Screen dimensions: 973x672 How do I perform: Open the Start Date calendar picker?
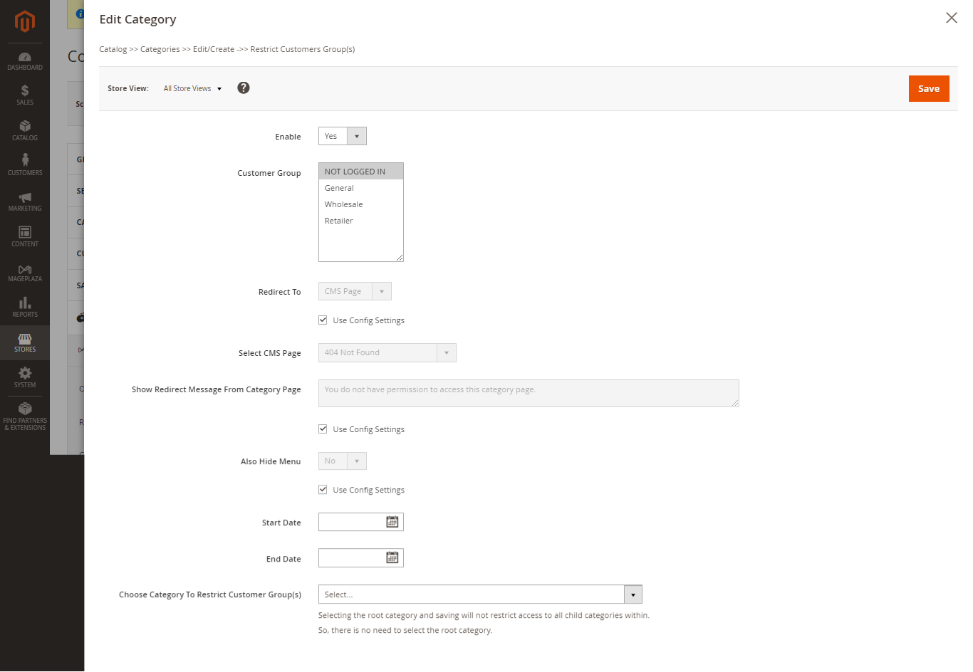392,523
